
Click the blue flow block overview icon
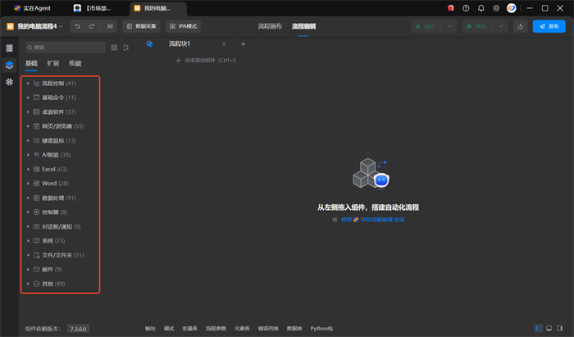pyautogui.click(x=149, y=44)
